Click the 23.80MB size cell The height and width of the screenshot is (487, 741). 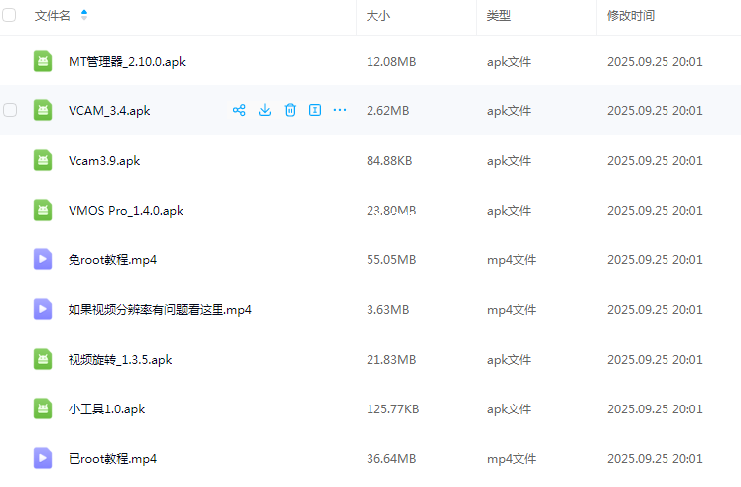coord(391,211)
